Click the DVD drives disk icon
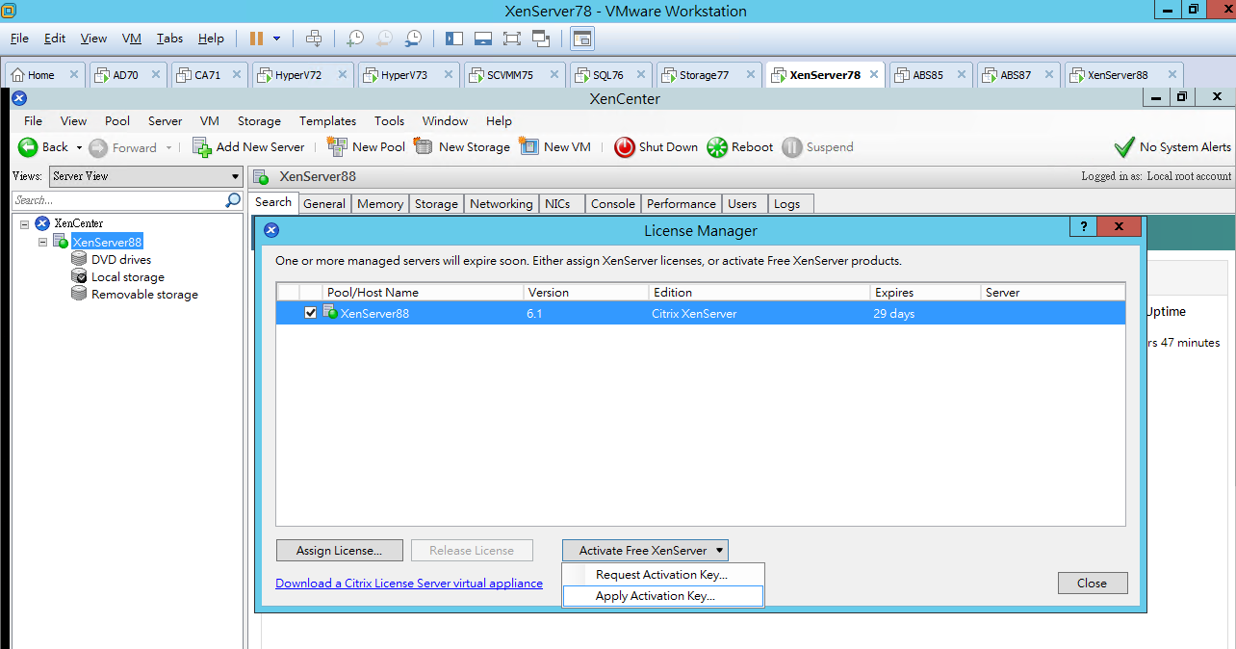Screen dimensions: 1236x649 point(79,260)
